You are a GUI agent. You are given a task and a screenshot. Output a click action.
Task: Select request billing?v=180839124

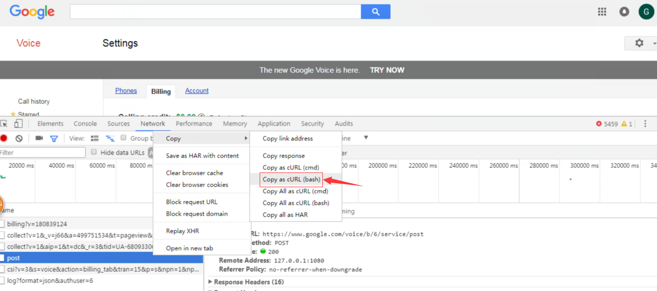[77, 224]
